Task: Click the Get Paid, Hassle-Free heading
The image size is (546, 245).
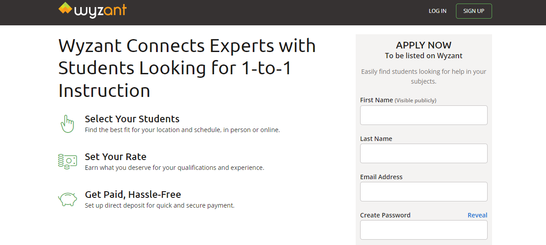Action: coord(133,194)
